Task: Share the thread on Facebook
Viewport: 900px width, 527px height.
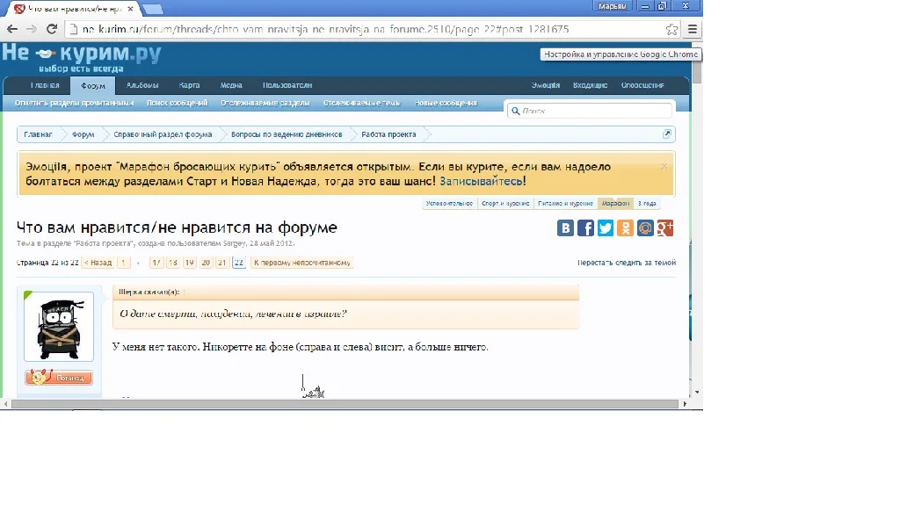Action: click(x=585, y=228)
